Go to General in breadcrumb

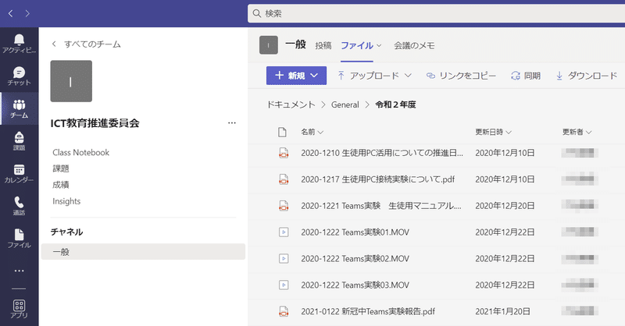click(345, 105)
